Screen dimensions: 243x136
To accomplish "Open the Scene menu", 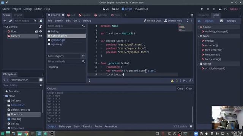I will point(6,9).
